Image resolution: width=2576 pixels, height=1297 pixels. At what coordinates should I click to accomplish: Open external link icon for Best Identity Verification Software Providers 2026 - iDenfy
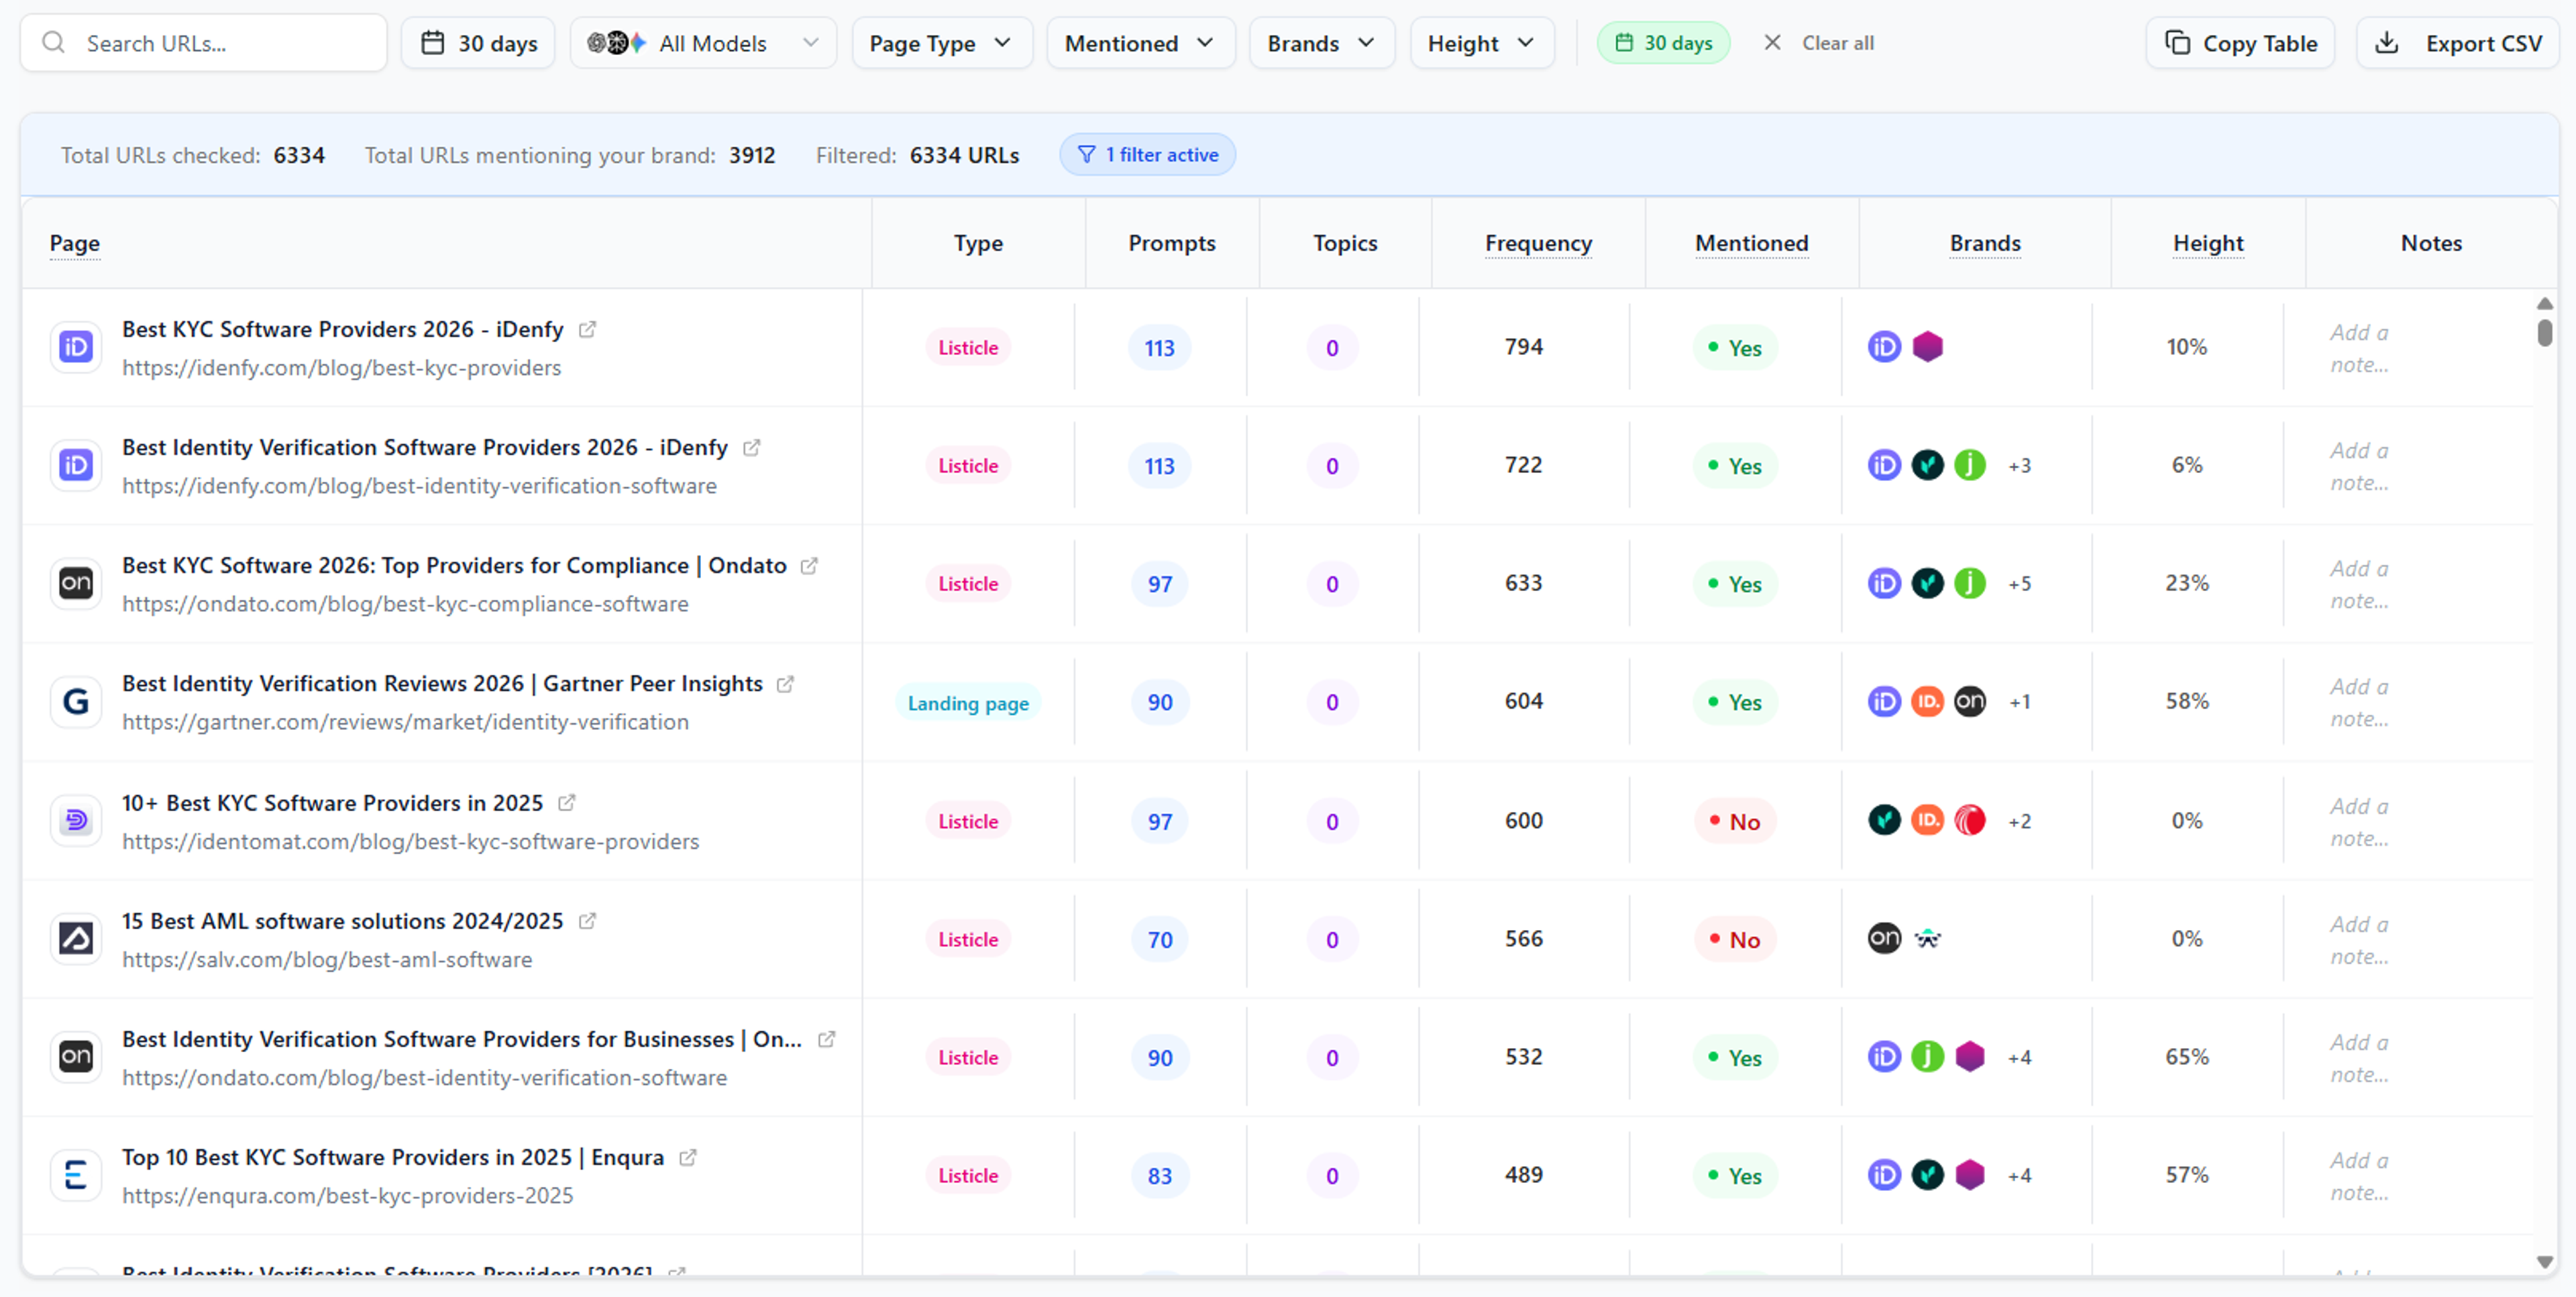752,447
